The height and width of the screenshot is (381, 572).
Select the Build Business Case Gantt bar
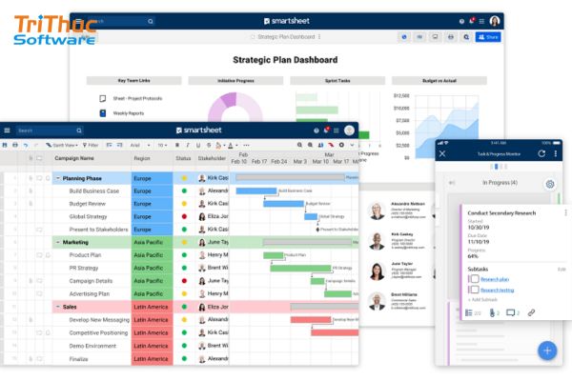point(256,190)
